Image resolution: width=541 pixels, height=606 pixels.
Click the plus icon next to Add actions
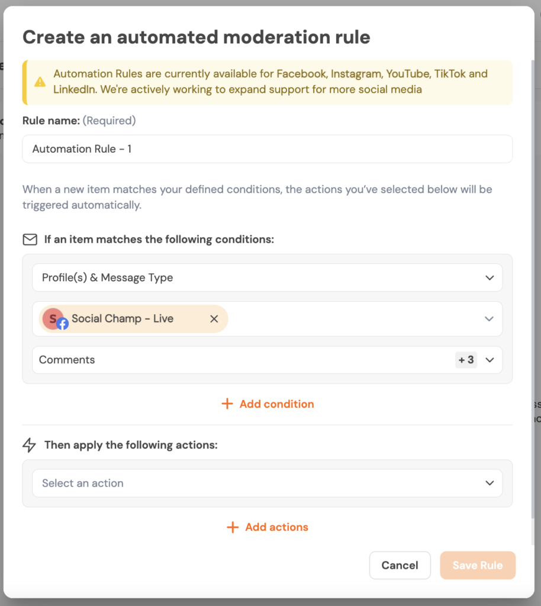[x=233, y=527]
